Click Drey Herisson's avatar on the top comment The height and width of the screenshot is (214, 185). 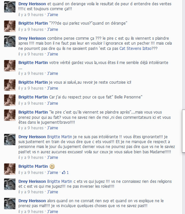(10, 7)
